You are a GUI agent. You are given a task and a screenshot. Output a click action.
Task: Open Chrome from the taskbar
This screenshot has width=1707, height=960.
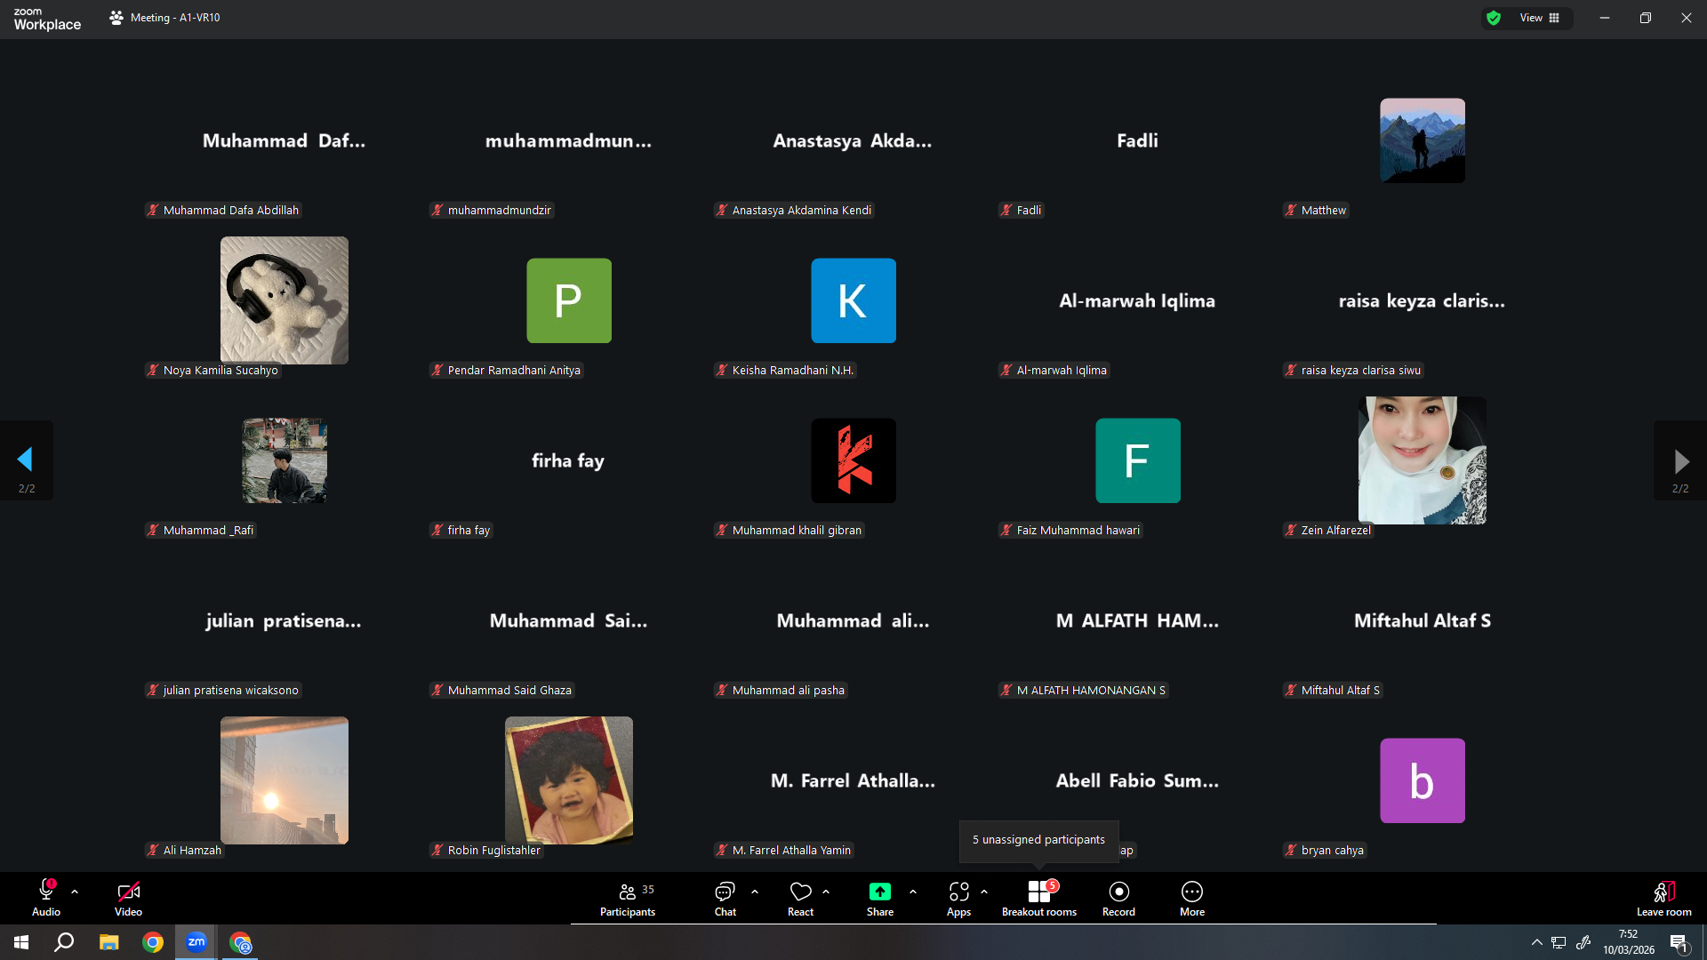pyautogui.click(x=153, y=942)
